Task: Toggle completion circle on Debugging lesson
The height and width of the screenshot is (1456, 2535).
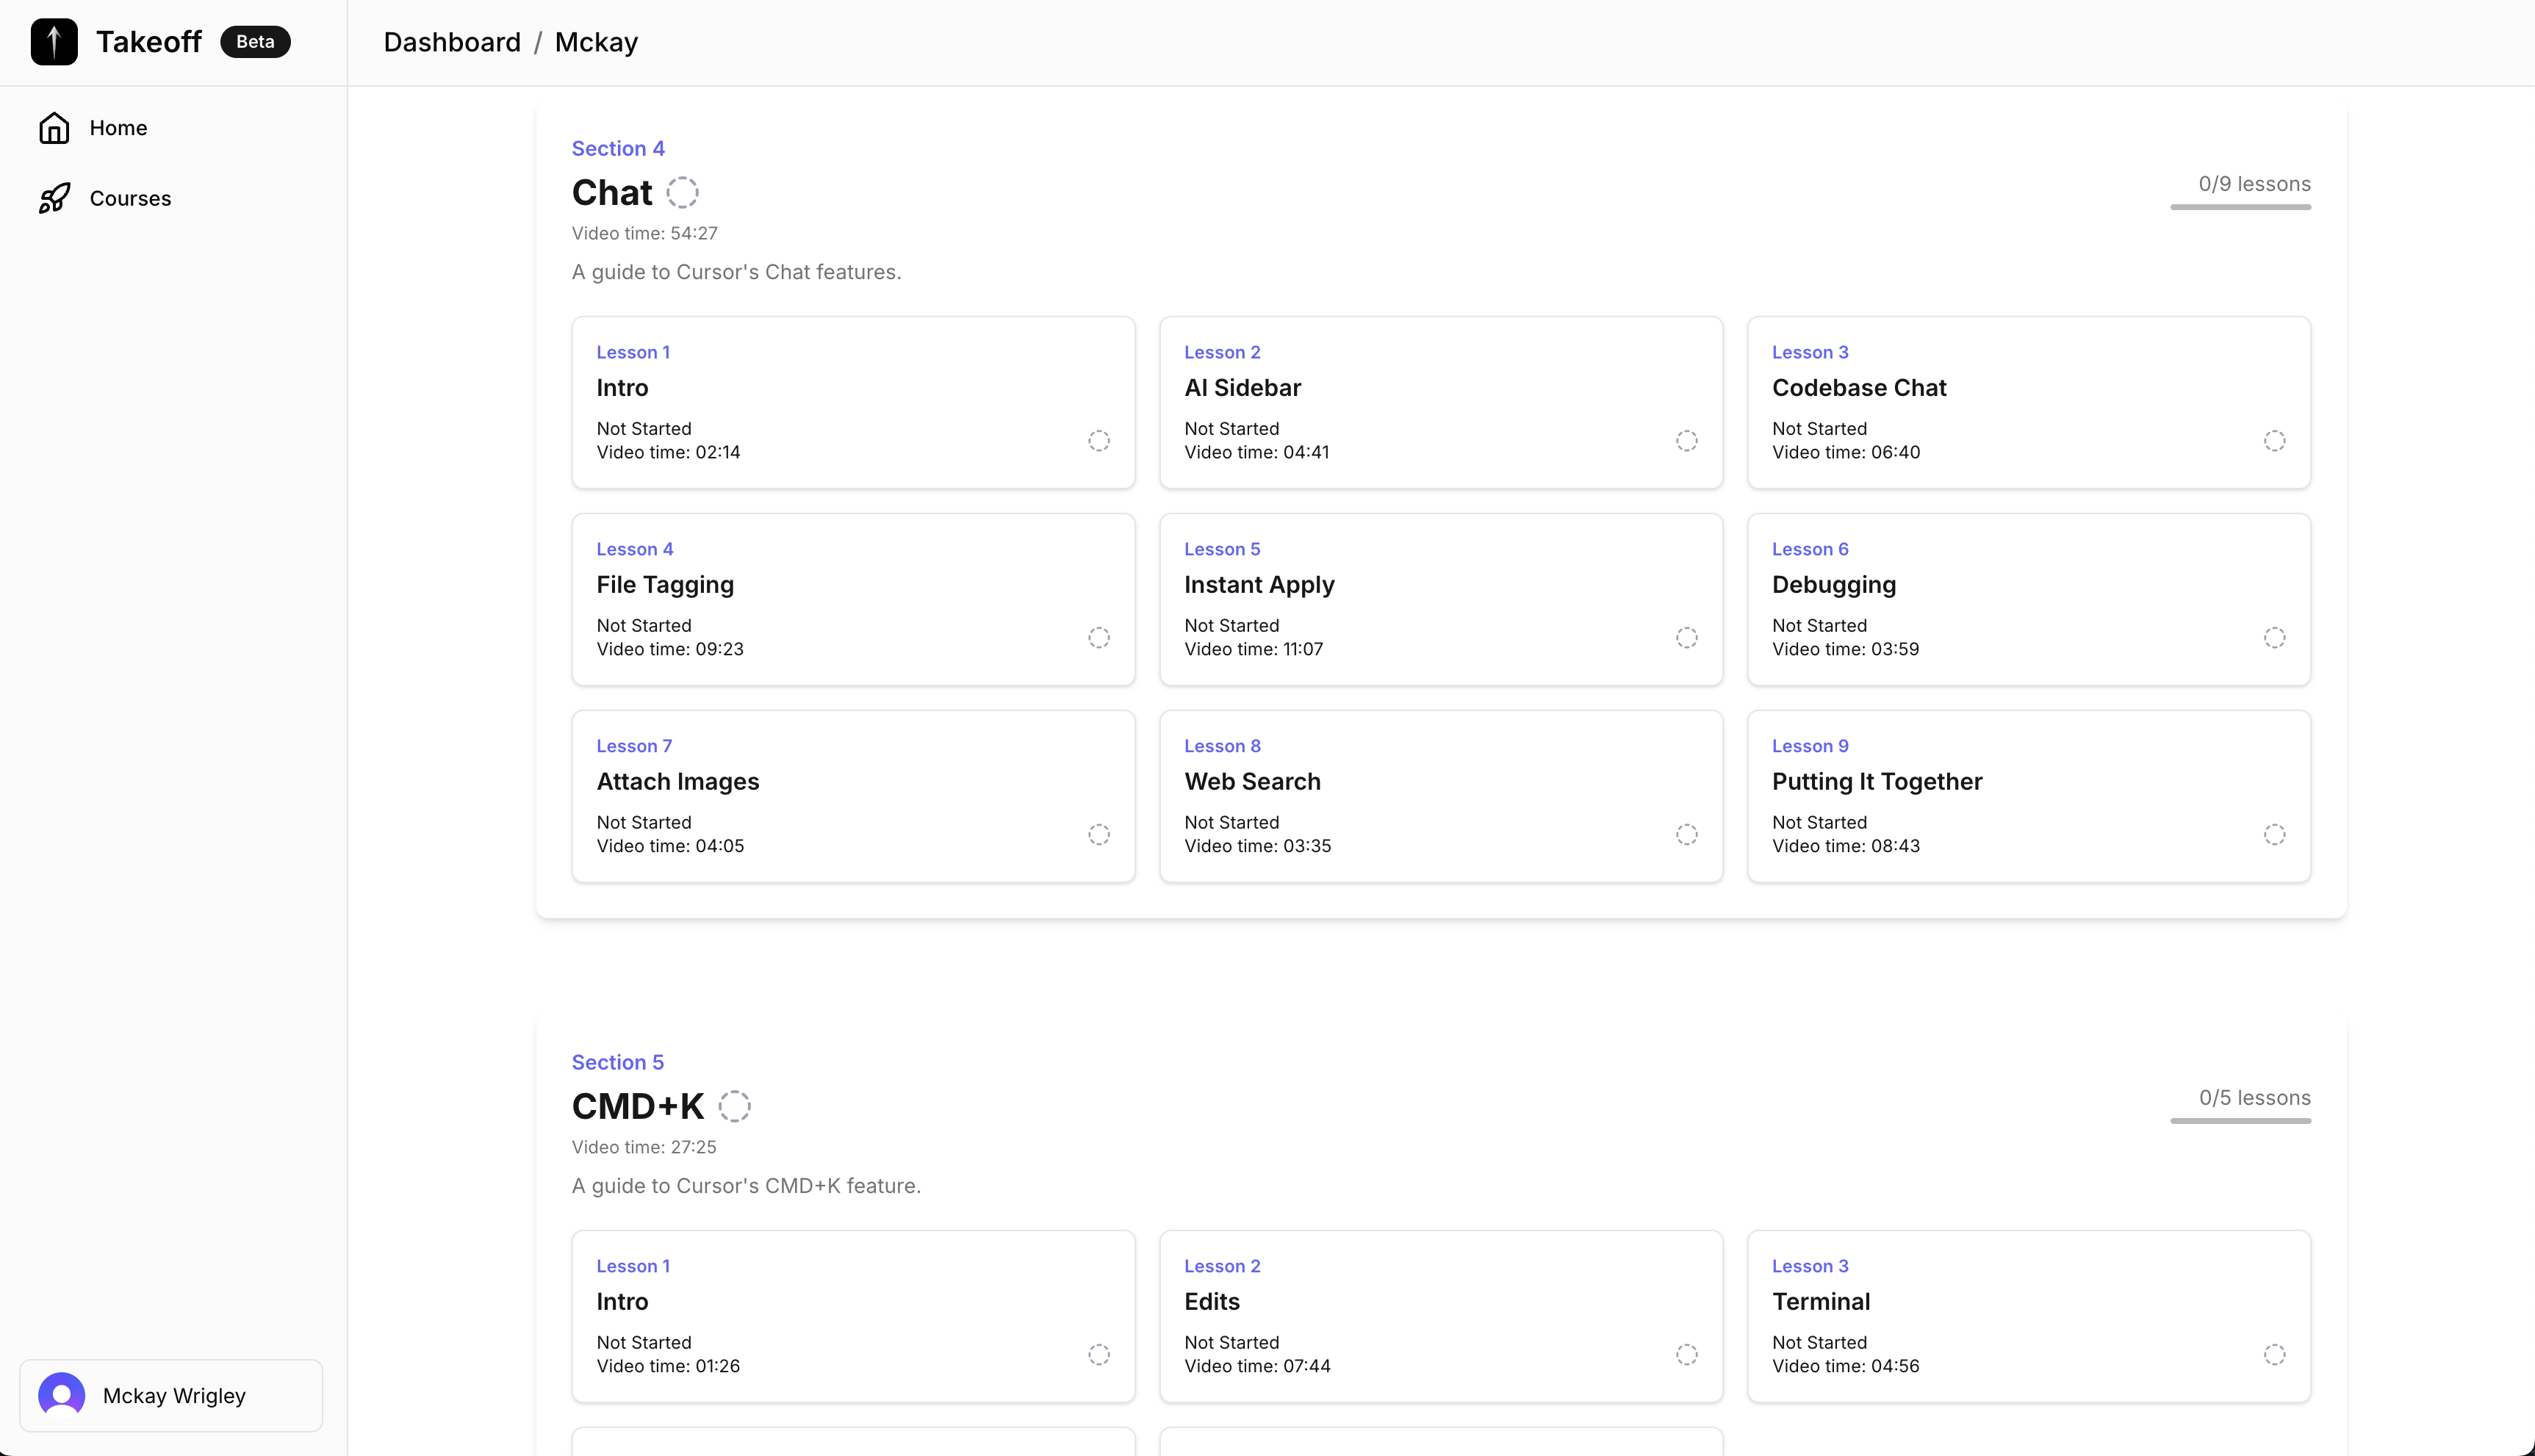Action: click(2275, 638)
